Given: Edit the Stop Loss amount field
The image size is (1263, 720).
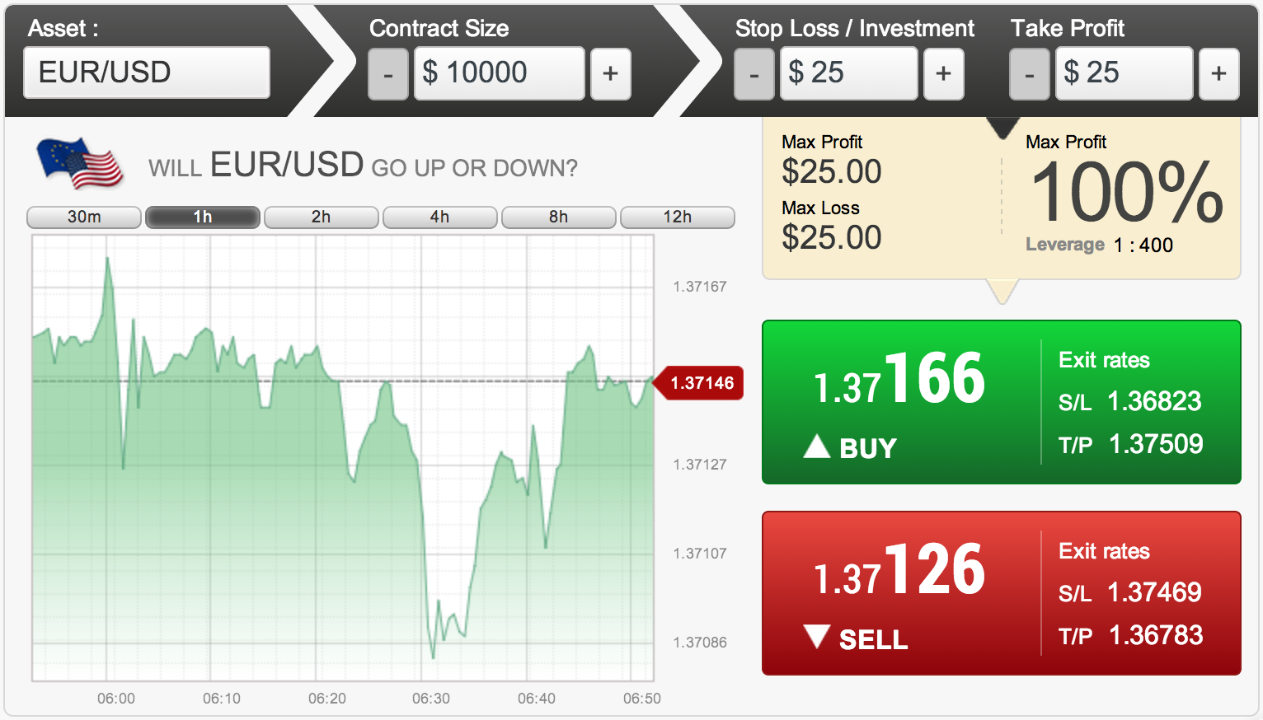Looking at the screenshot, I should click(848, 73).
